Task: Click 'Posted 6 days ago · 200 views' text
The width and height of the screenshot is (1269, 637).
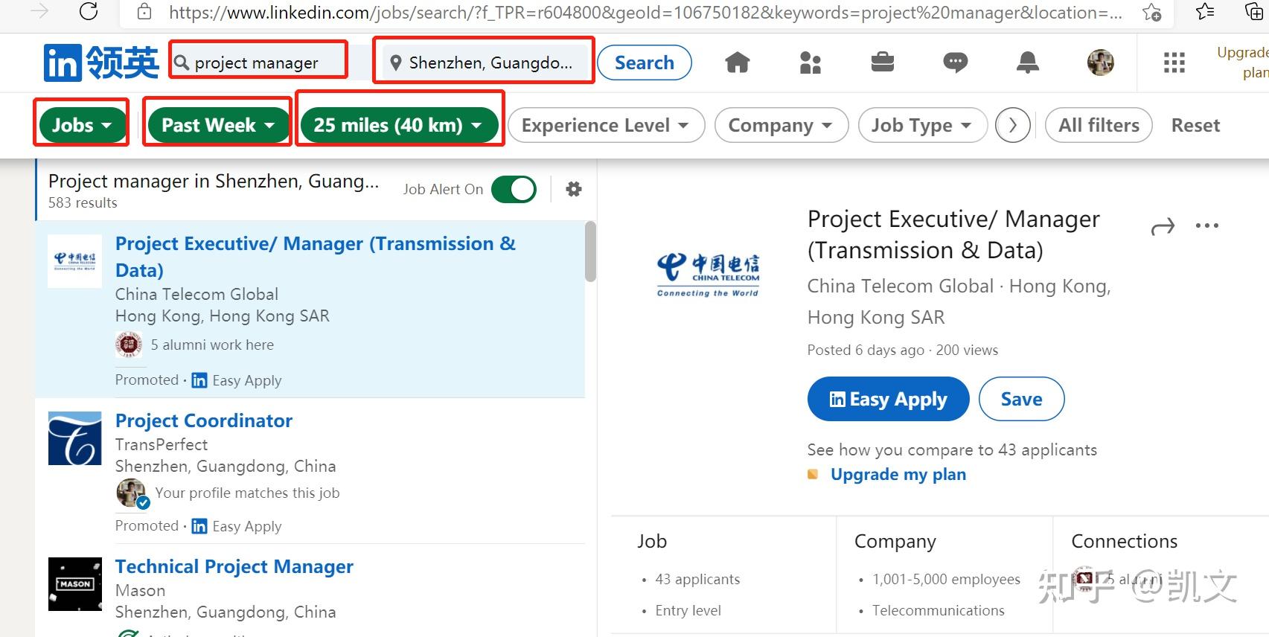Action: (903, 350)
